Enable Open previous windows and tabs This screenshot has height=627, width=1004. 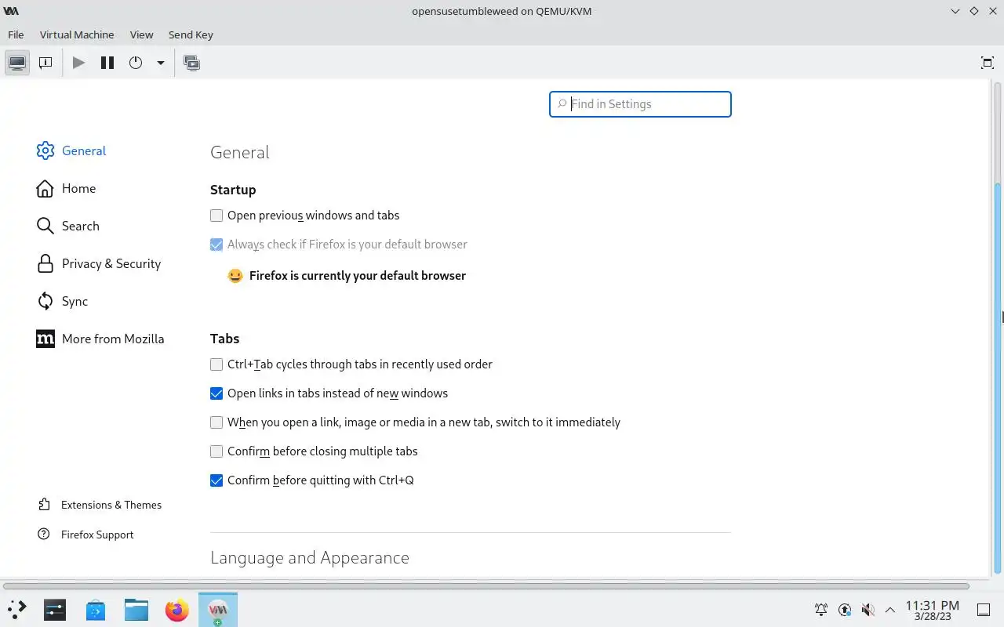(216, 216)
